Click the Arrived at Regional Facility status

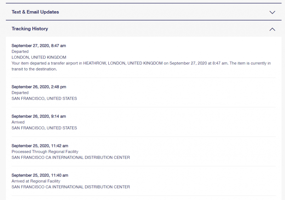click(36, 181)
